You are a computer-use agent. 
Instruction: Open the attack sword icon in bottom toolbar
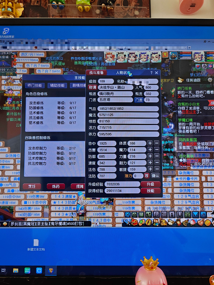[x=127, y=222]
